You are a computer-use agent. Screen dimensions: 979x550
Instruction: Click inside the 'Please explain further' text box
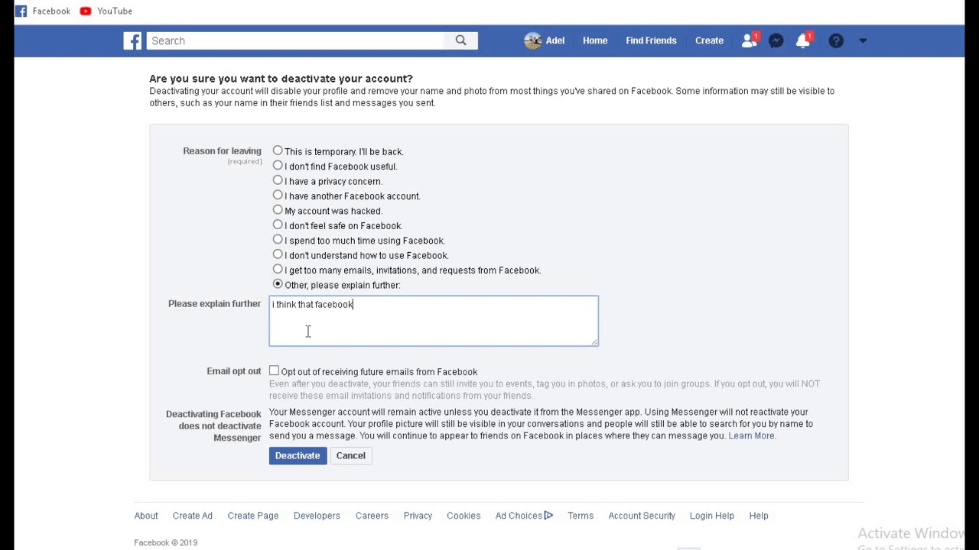[x=434, y=321]
